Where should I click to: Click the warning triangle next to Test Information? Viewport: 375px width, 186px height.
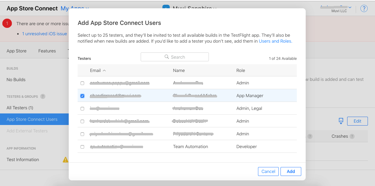65,160
